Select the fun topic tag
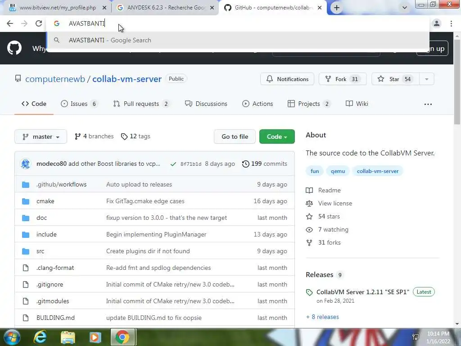The width and height of the screenshot is (461, 346). pos(315,171)
